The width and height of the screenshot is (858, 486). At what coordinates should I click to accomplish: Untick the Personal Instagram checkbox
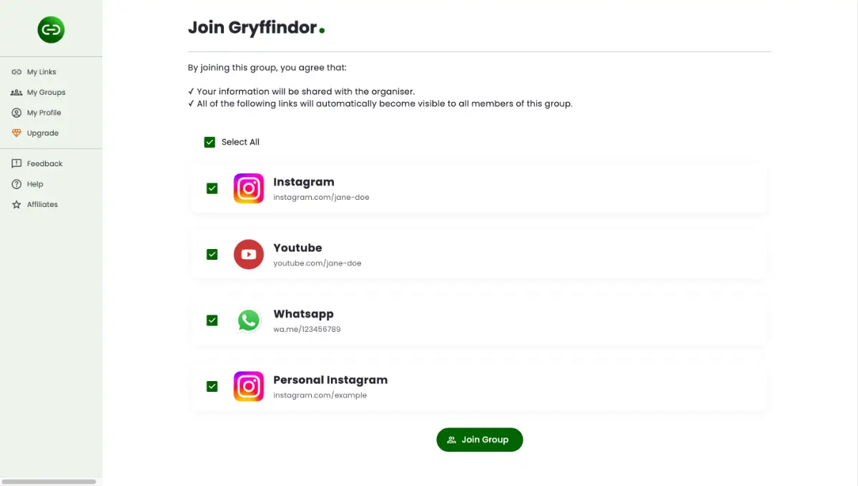(x=212, y=386)
